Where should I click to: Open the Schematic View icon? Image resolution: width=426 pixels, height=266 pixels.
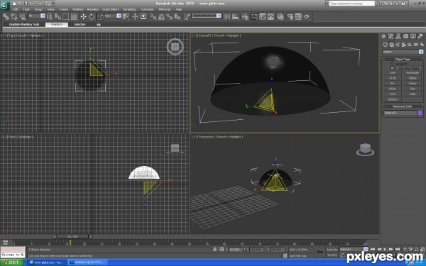click(271, 17)
